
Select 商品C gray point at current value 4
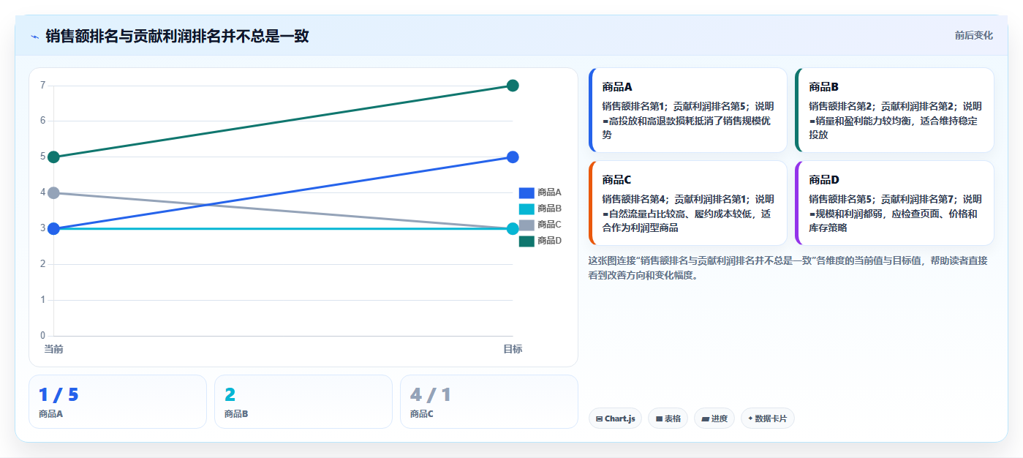pyautogui.click(x=53, y=192)
